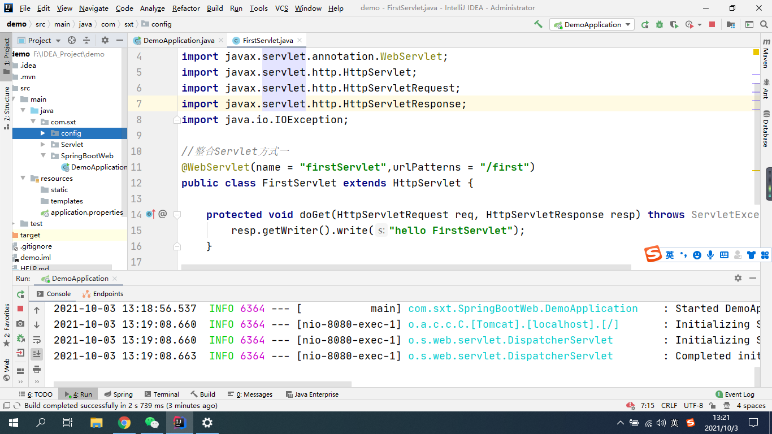Click the down the stack trace arrow
This screenshot has width=772, height=434.
37,325
